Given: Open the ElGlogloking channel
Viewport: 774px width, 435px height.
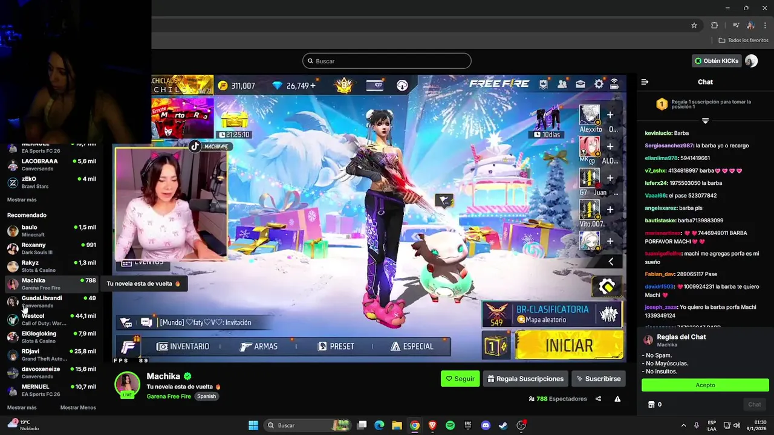Looking at the screenshot, I should pyautogui.click(x=51, y=337).
